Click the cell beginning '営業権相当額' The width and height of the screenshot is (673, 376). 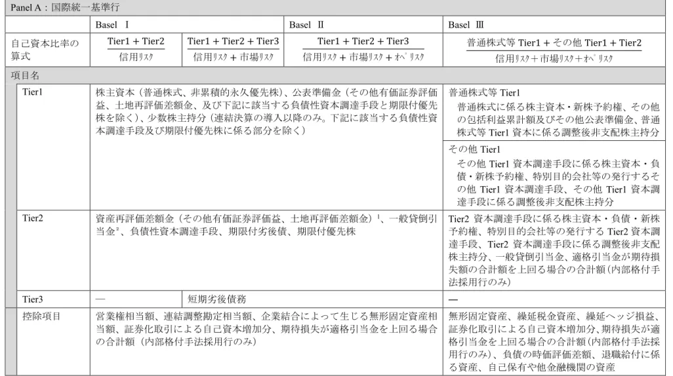pos(266,329)
